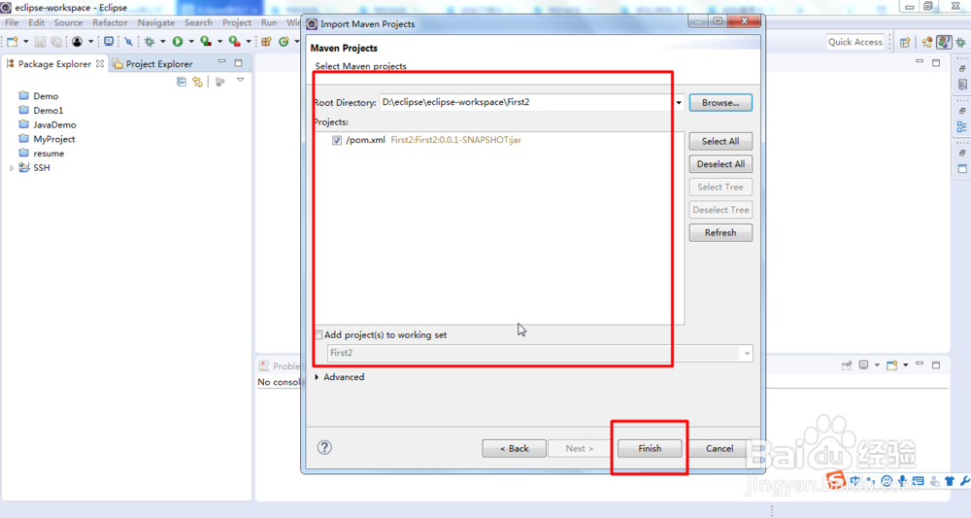Enable Add project(s) to working set
Image resolution: width=971 pixels, height=518 pixels.
318,334
